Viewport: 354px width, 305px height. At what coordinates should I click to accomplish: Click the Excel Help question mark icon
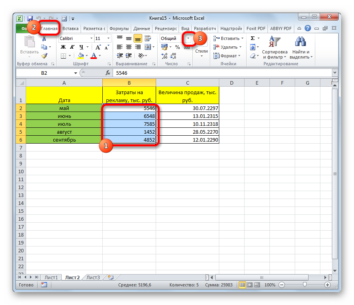click(308, 28)
